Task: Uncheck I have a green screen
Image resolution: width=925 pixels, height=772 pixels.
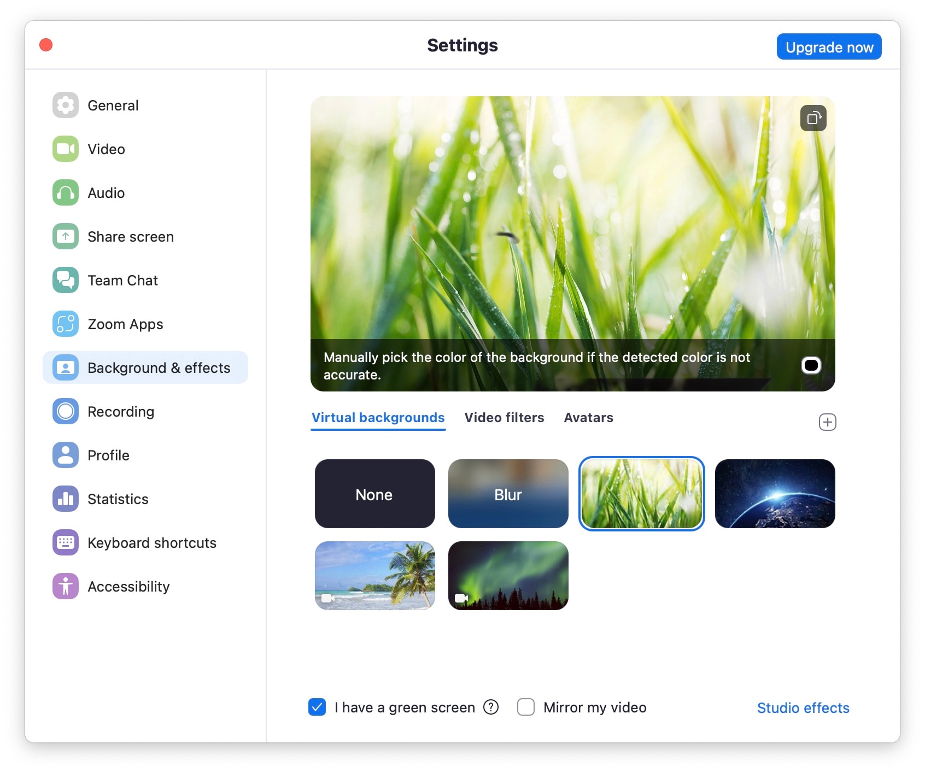Action: [317, 707]
